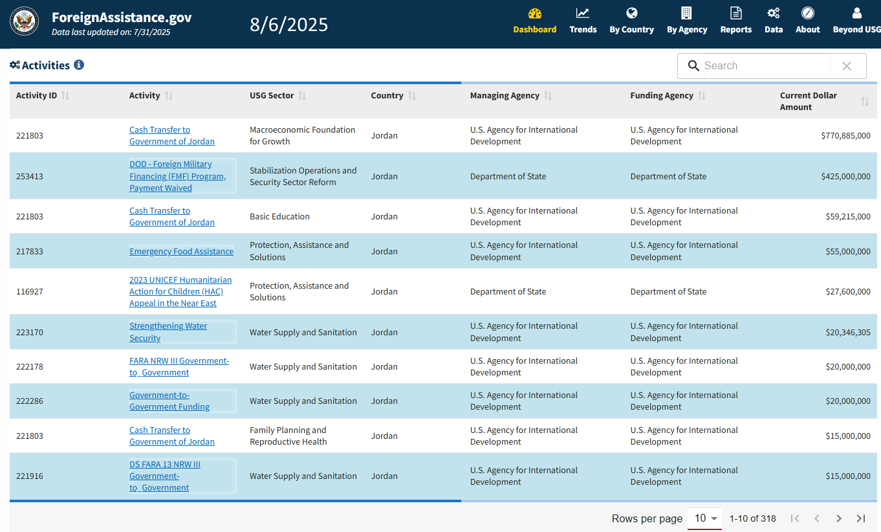Screen dimensions: 881x532
Task: Open Emergency Food Assistance link
Action: click(x=181, y=252)
